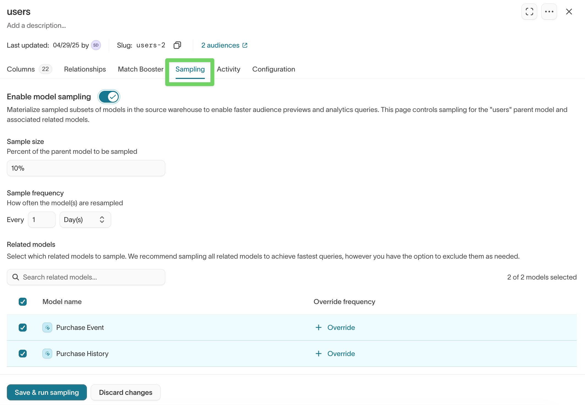Close the users panel
The height and width of the screenshot is (405, 585).
(569, 12)
